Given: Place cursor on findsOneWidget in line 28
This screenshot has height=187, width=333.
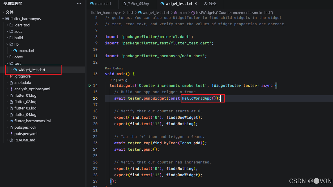Looking at the screenshot, I should [182, 175].
